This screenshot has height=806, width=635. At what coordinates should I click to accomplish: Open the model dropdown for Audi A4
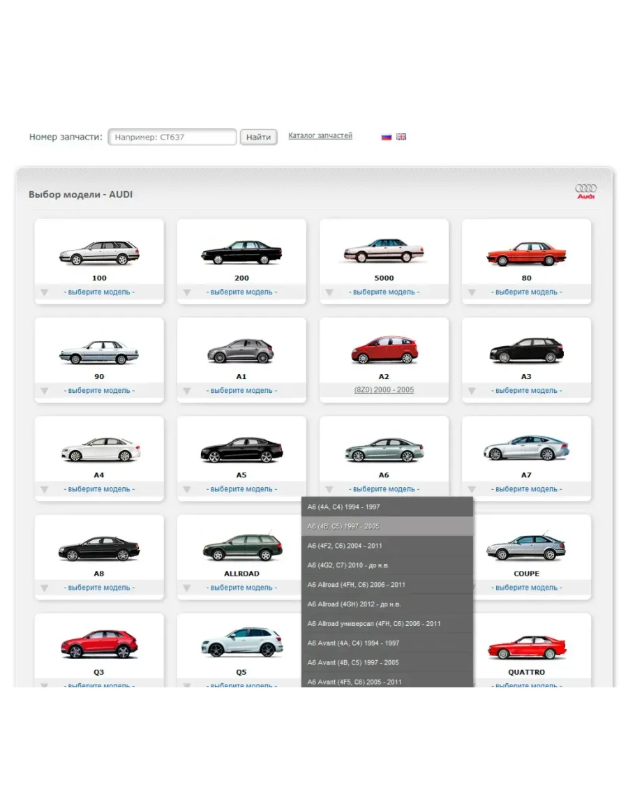(45, 489)
